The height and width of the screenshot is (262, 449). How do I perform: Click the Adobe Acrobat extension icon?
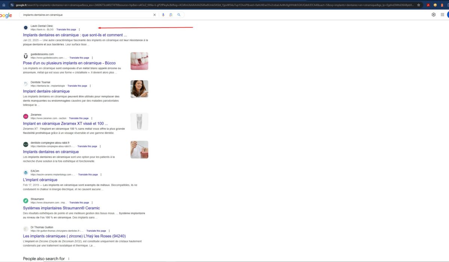coord(429,5)
